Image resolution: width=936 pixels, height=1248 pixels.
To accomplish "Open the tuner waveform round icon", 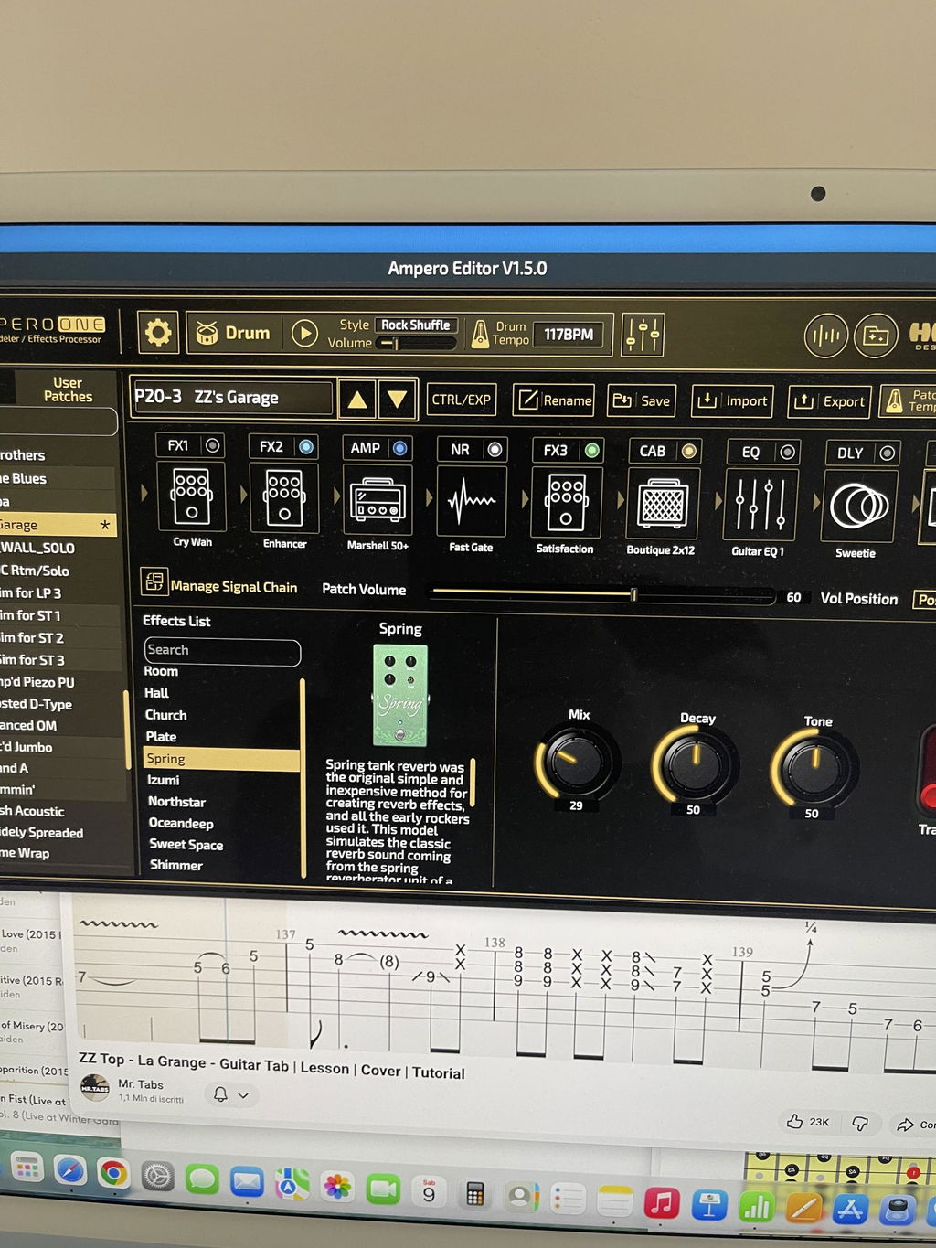I will click(x=825, y=336).
